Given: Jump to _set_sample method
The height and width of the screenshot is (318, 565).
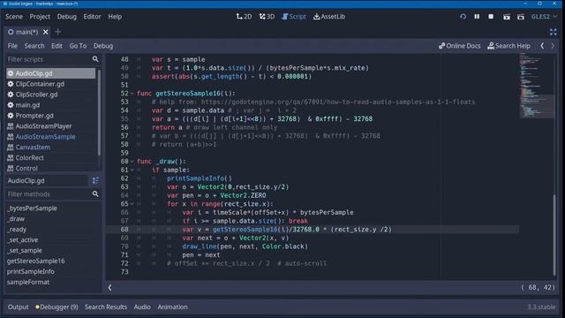Looking at the screenshot, I should tap(25, 250).
